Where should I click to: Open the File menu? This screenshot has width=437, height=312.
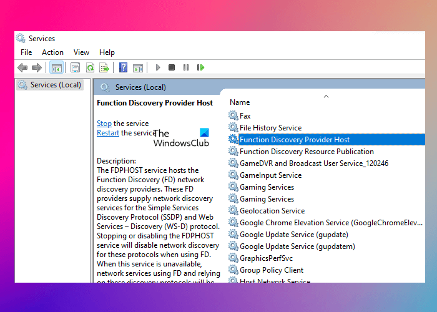coord(26,52)
